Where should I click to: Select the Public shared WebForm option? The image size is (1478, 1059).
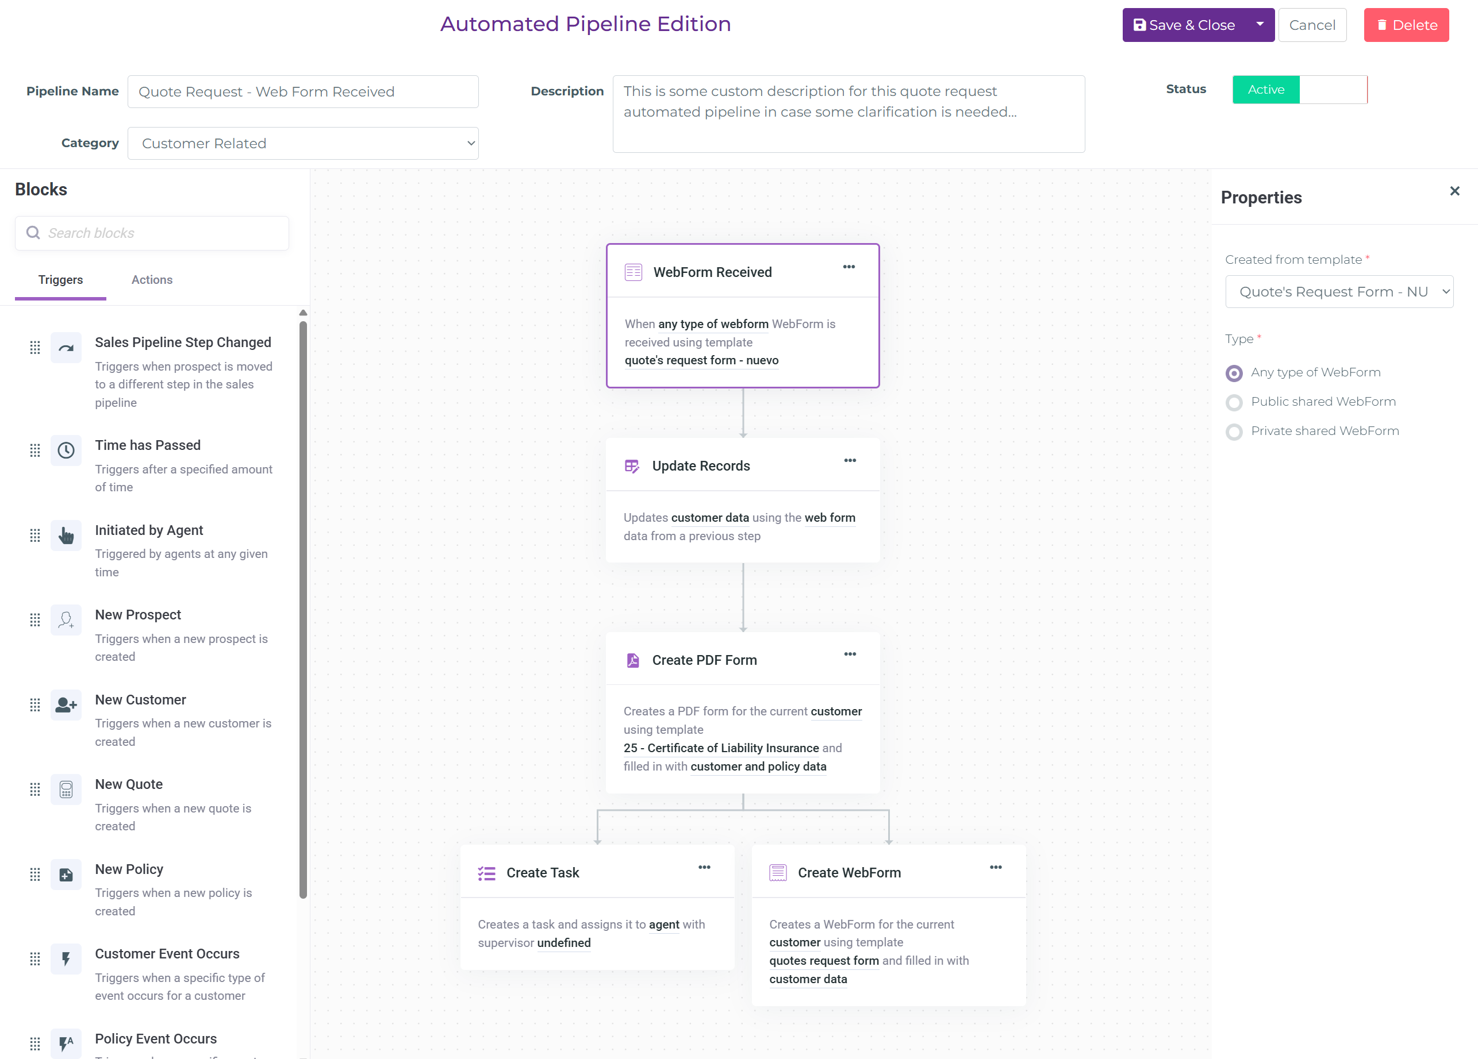pos(1234,402)
